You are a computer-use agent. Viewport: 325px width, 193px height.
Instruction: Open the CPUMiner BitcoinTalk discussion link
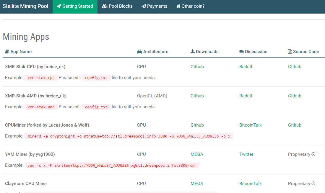(250, 125)
